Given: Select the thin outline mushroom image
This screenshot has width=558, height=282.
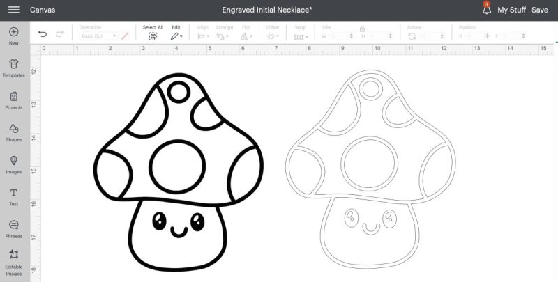Looking at the screenshot, I should point(370,169).
